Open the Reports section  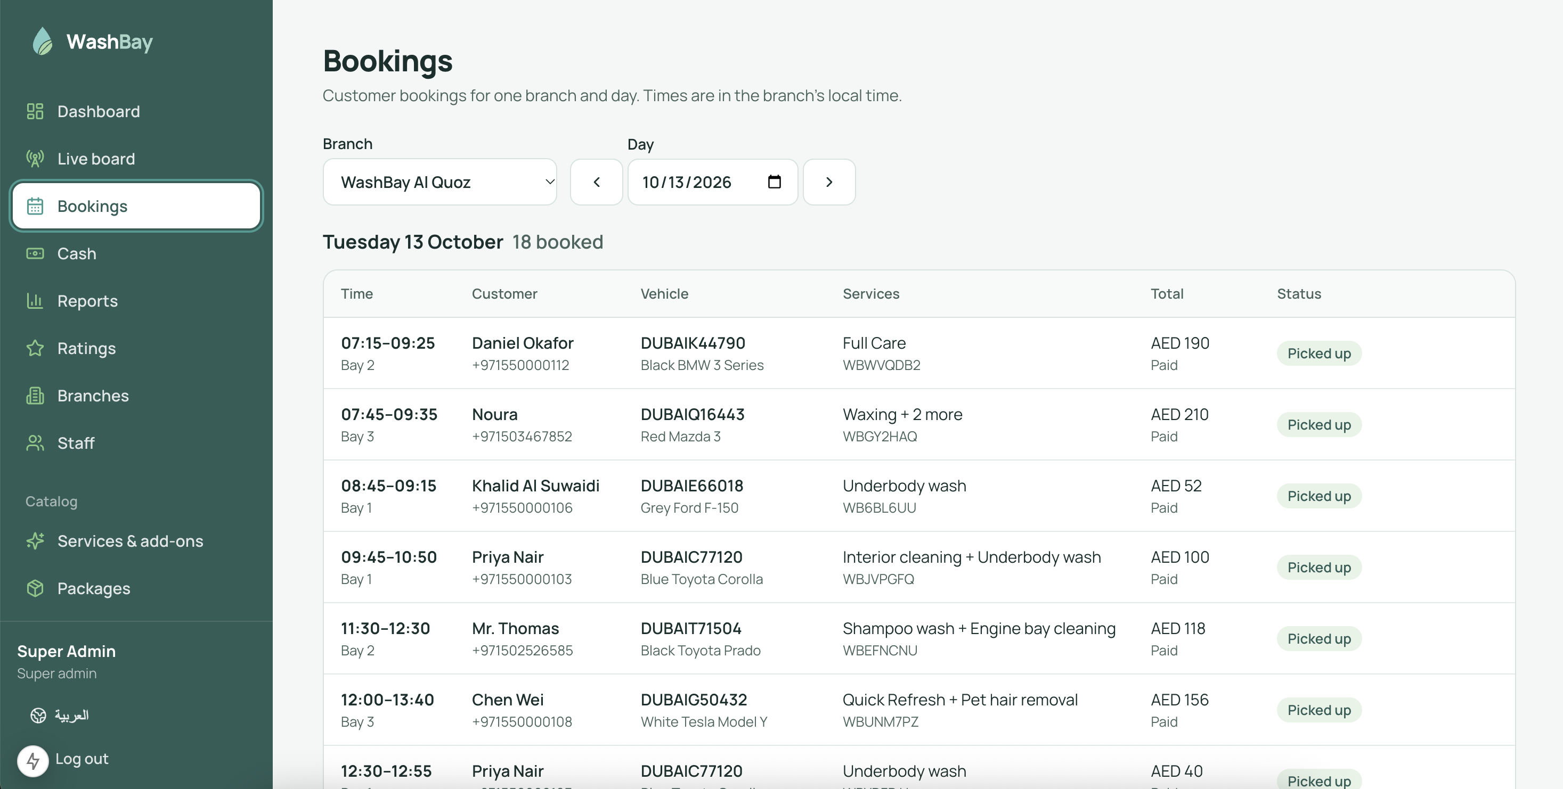136,301
